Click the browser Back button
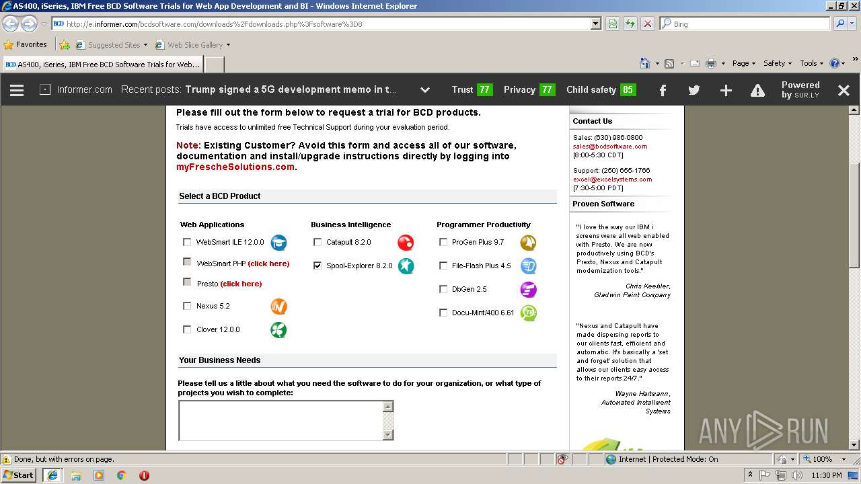The image size is (861, 484). pyautogui.click(x=11, y=24)
